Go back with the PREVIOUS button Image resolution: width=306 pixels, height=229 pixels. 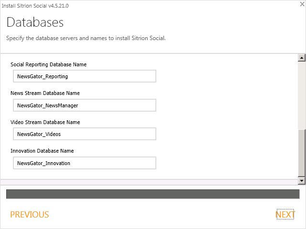click(x=30, y=215)
